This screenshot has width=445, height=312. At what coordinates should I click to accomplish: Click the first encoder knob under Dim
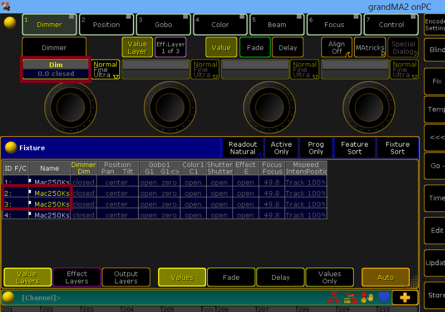point(71,108)
